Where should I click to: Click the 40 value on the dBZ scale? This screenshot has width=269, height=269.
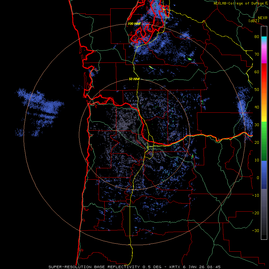(x=257, y=107)
